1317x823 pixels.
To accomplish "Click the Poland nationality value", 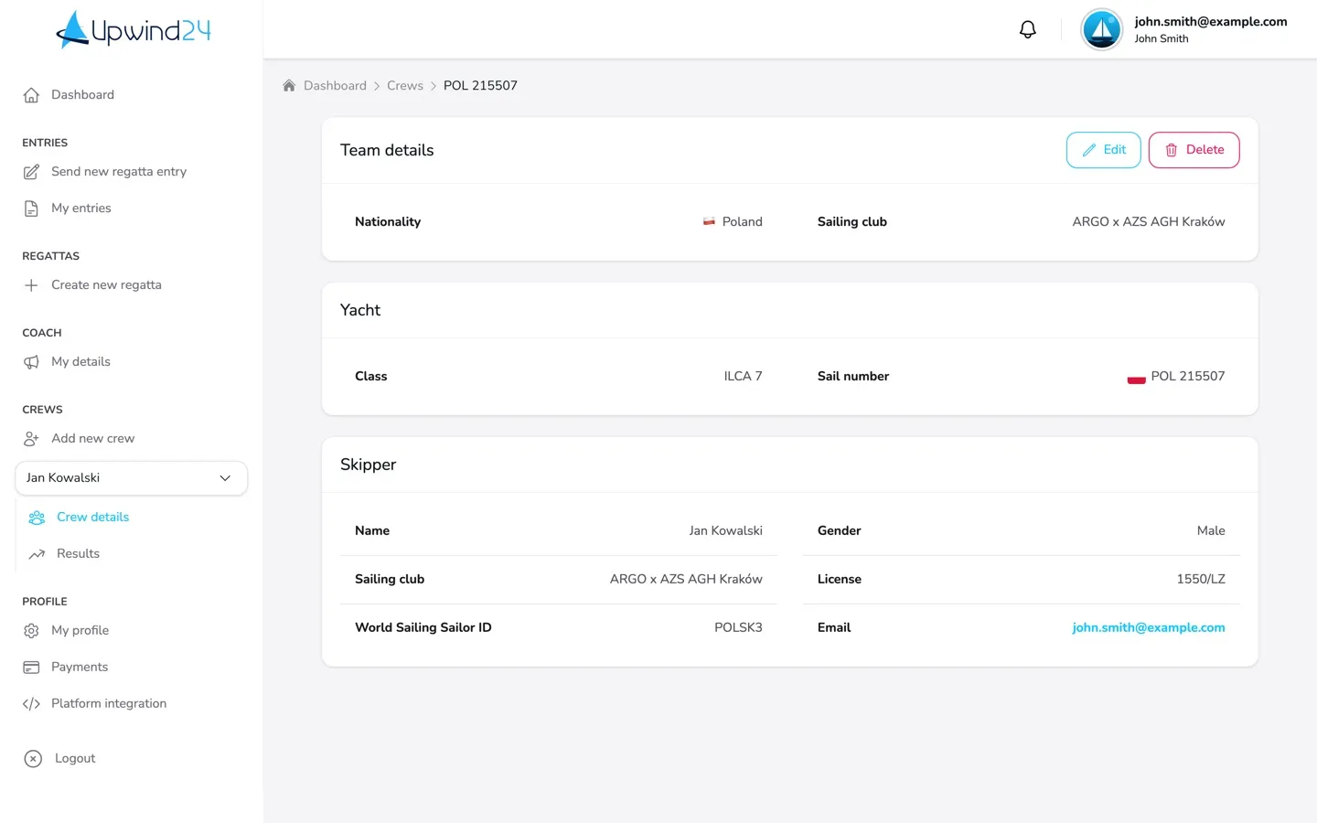I will pyautogui.click(x=742, y=222).
